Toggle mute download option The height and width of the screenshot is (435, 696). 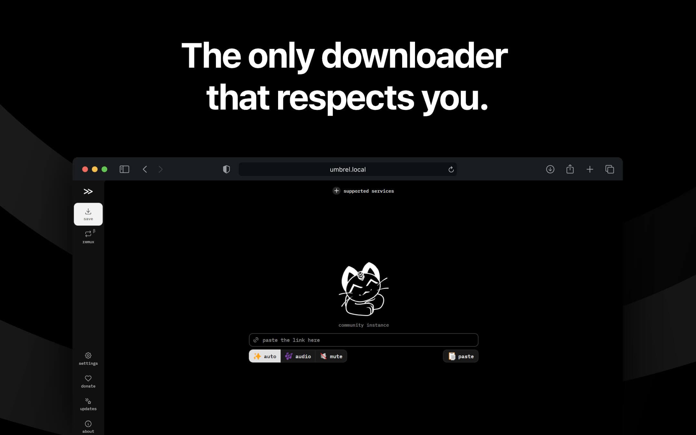coord(331,356)
